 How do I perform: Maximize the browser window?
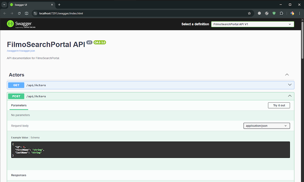(290, 4)
